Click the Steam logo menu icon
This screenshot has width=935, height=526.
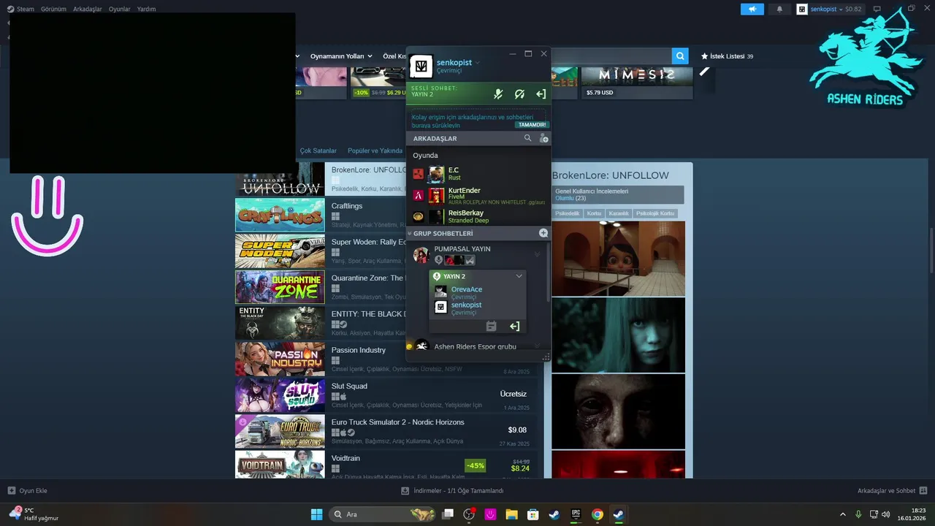(10, 9)
